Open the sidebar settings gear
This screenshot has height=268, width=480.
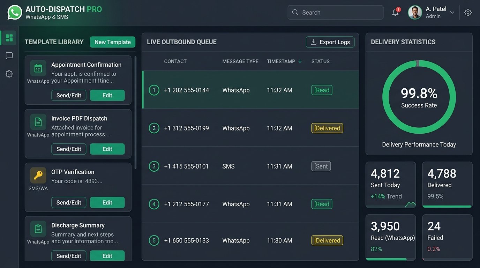point(9,74)
